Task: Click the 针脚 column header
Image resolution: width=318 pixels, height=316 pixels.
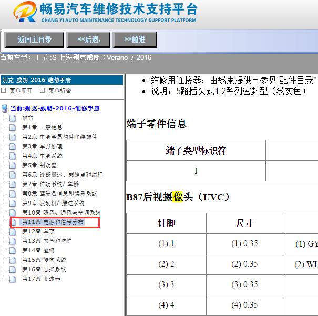Action: pos(166,223)
